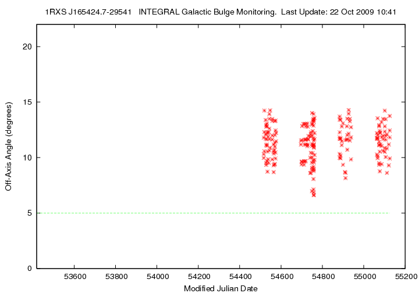Click the x-axis tick label 54800
The image size is (419, 293).
pos(324,277)
